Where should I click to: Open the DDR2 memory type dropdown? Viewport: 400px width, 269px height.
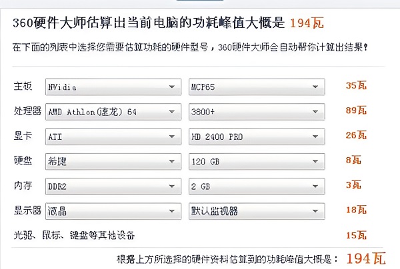pyautogui.click(x=113, y=186)
